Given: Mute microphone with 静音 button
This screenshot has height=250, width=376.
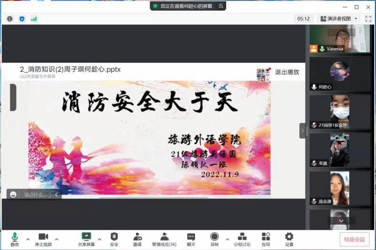Looking at the screenshot, I should tap(15, 239).
